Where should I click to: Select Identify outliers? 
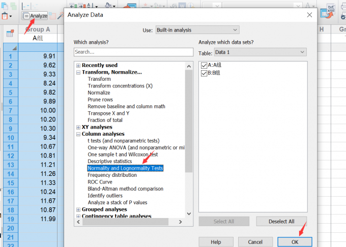pos(105,196)
